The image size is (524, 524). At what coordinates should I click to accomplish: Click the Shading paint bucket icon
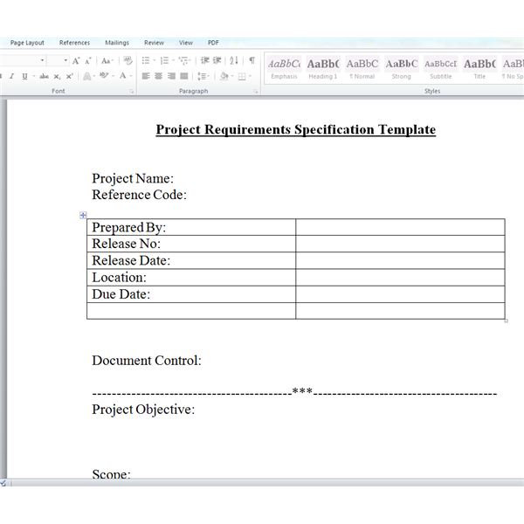(224, 76)
